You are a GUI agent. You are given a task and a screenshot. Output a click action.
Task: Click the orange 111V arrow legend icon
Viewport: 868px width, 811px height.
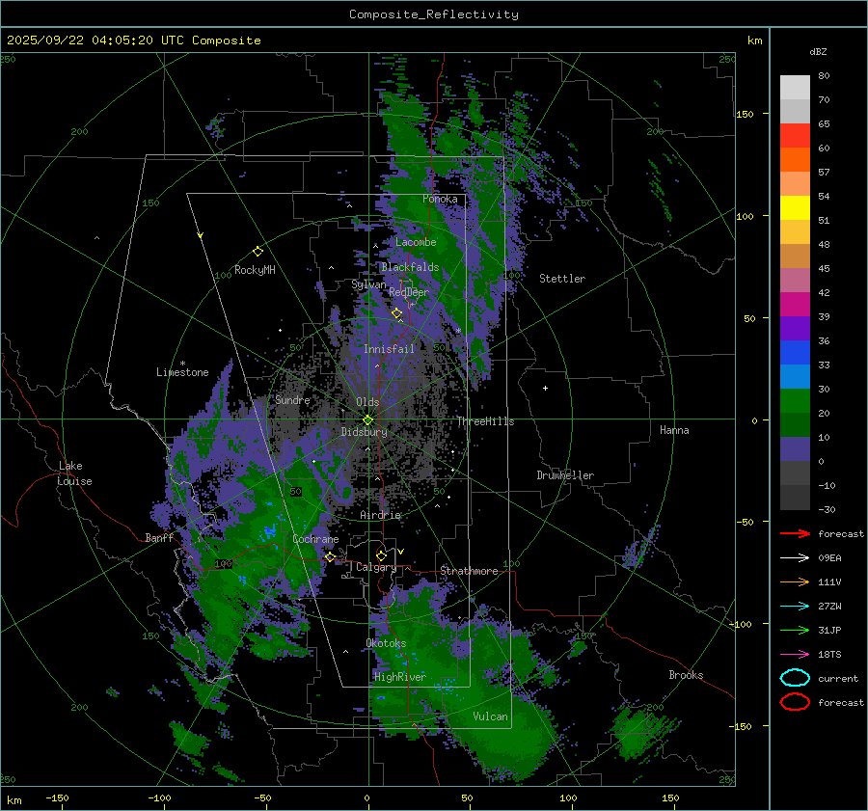(x=794, y=581)
